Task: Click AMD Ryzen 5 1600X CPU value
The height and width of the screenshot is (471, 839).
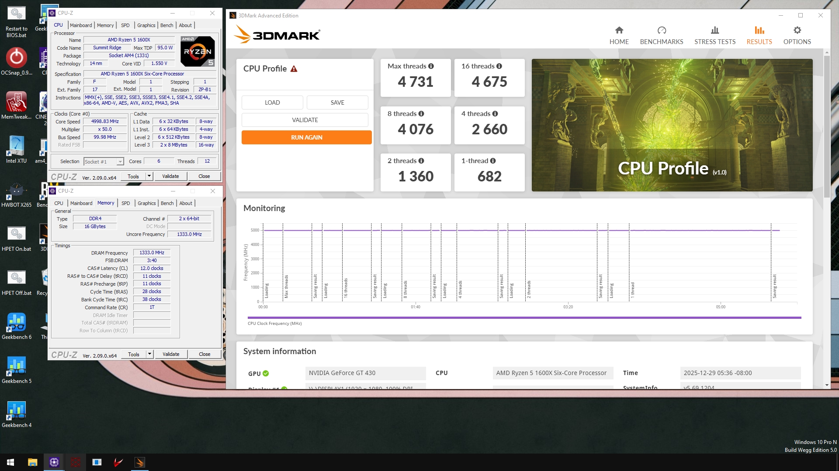Action: tap(553, 373)
